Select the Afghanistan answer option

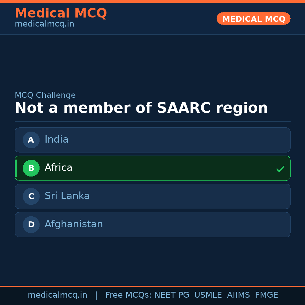[152, 225]
